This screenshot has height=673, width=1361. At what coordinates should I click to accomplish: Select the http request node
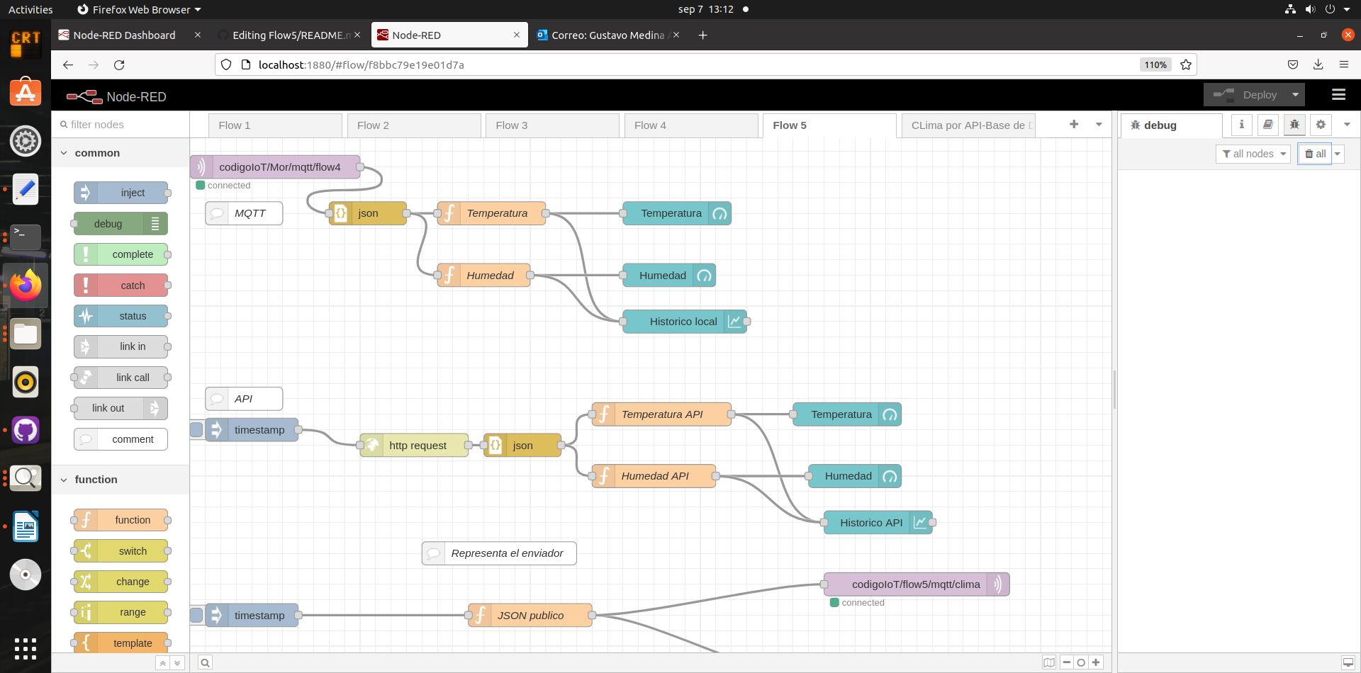tap(414, 446)
